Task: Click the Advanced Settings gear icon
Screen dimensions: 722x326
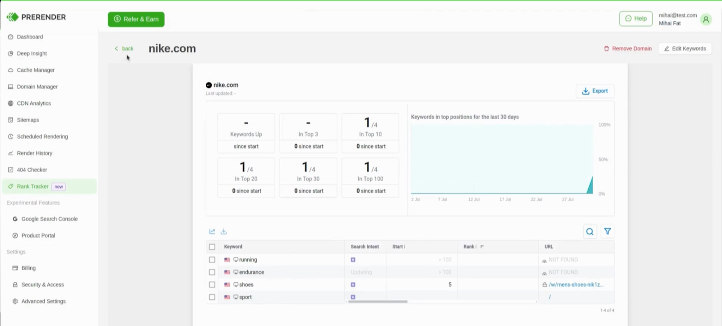Action: pos(15,302)
